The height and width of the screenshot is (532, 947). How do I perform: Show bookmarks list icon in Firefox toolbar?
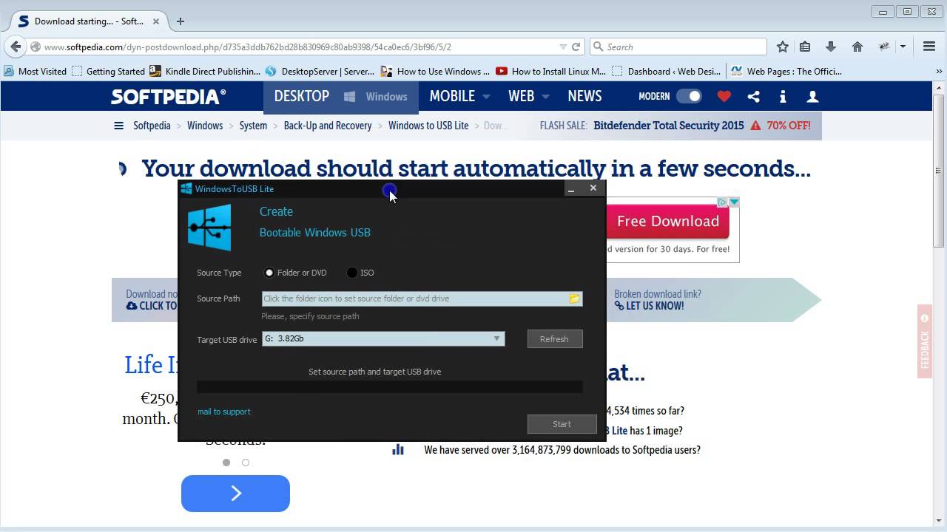tap(805, 47)
